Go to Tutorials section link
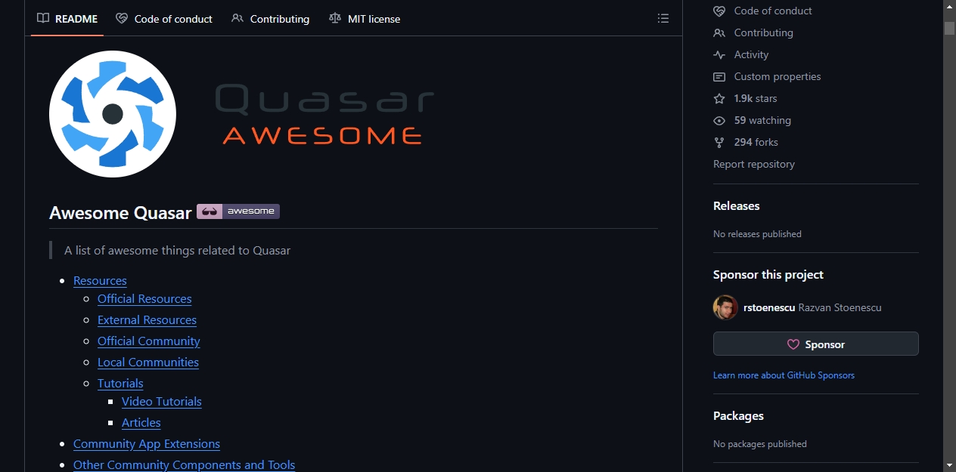Screen dimensions: 956x472 [x=120, y=384]
